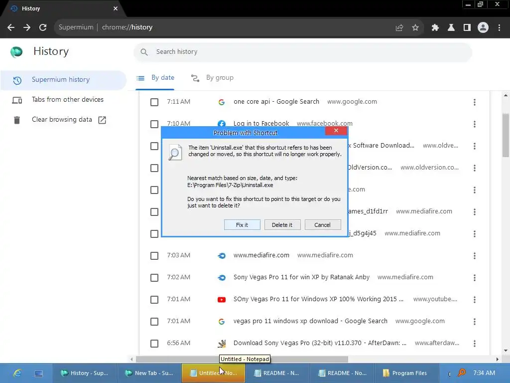Click the scroll-down arrow of the history list

(506, 351)
